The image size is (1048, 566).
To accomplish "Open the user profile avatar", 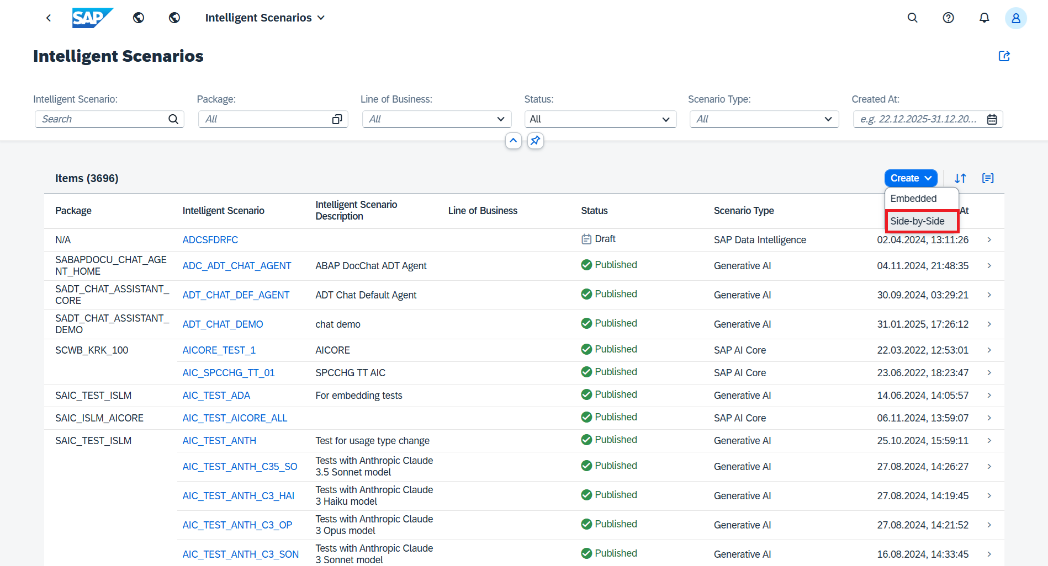I will (x=1016, y=18).
